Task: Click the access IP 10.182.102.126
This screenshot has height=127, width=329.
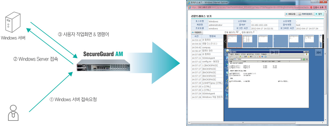Action: tap(259, 25)
